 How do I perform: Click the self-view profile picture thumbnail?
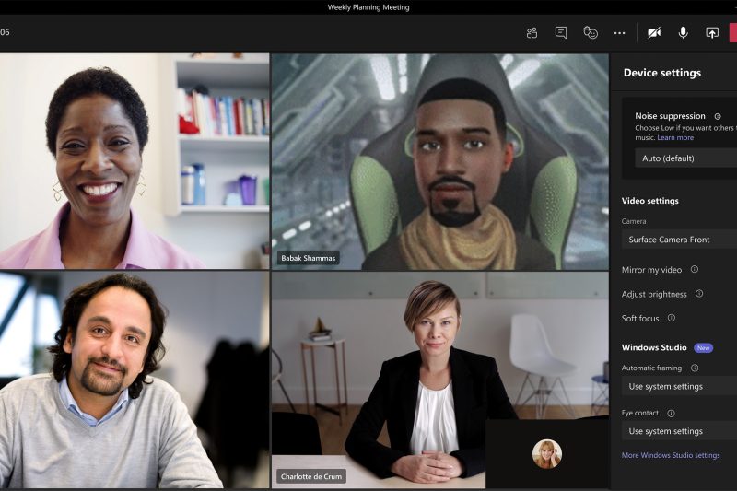(546, 454)
